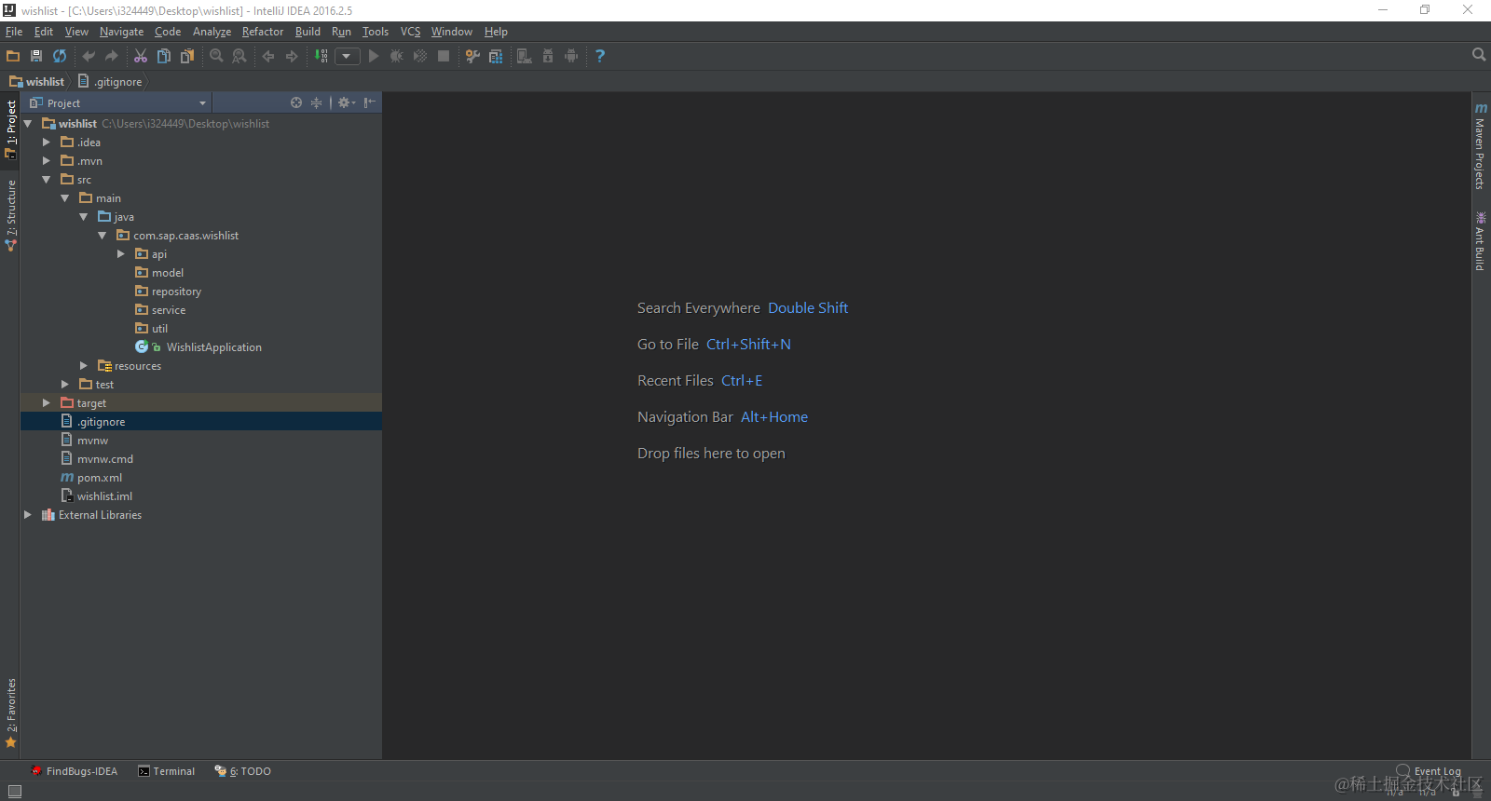Click the Android Device Monitor icon
Image resolution: width=1491 pixels, height=801 pixels.
(571, 56)
